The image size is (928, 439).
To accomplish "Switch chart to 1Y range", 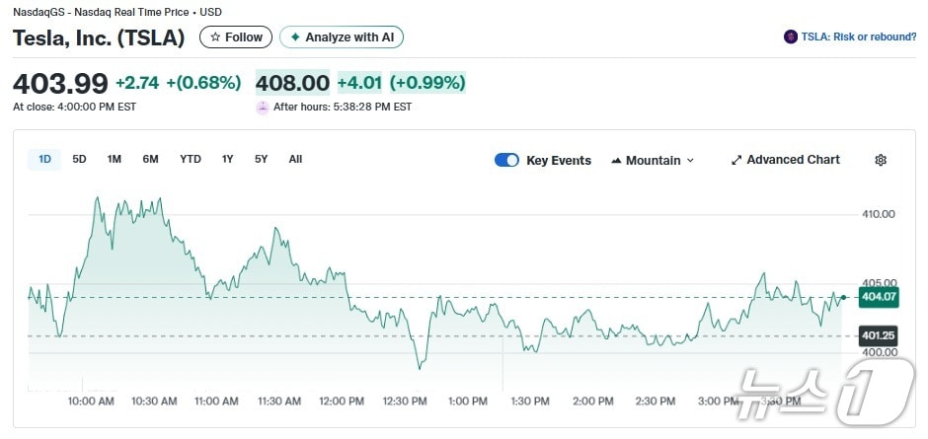I will pos(228,159).
